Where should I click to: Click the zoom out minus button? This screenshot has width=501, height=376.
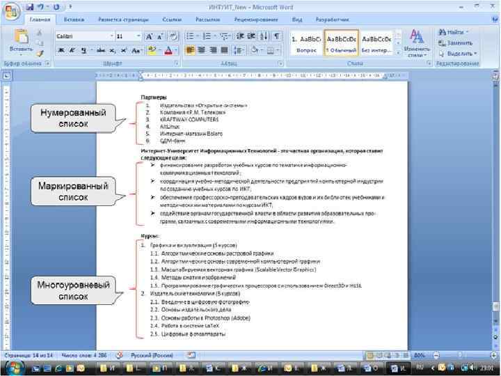[436, 355]
